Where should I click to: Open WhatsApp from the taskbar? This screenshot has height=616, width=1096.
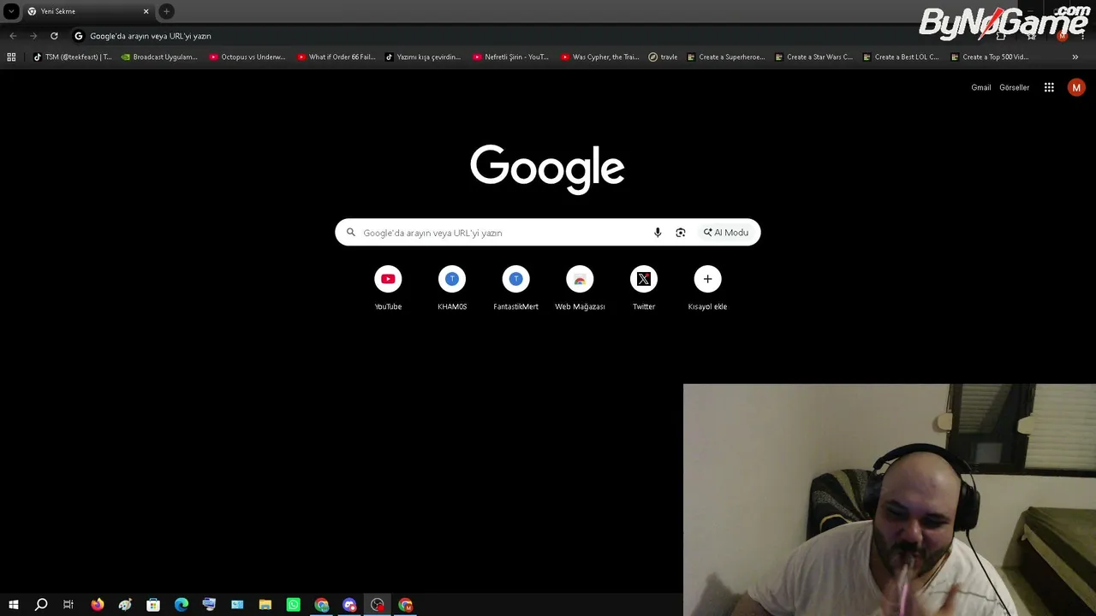[x=294, y=605]
